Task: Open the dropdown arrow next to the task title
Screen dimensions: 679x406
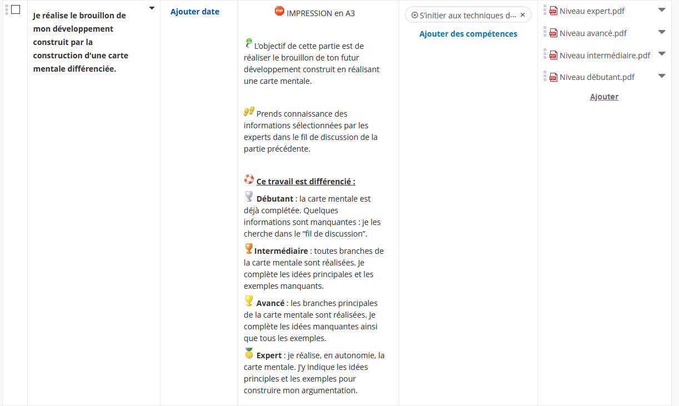Action: coord(152,8)
